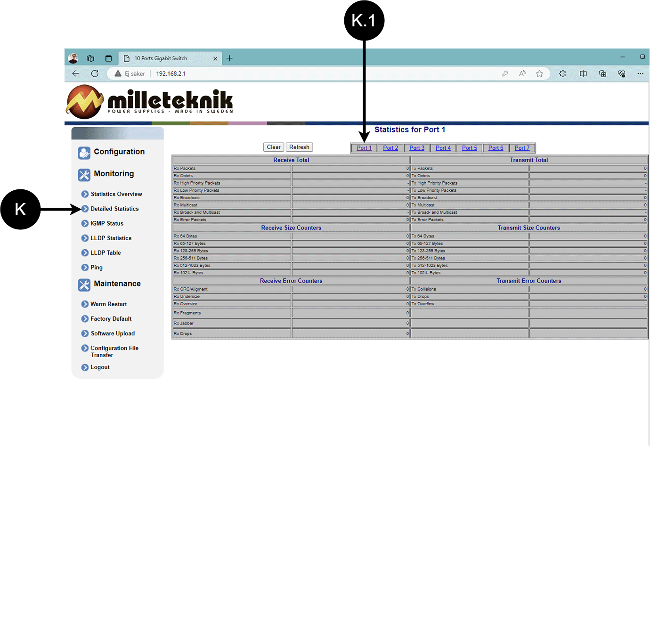Open Port 4 statistics

point(443,148)
